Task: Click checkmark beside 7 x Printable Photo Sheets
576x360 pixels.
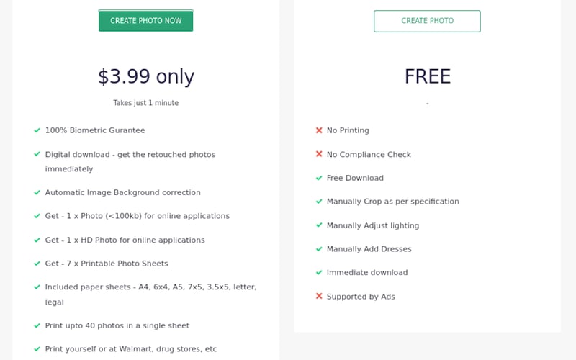Action: point(37,264)
